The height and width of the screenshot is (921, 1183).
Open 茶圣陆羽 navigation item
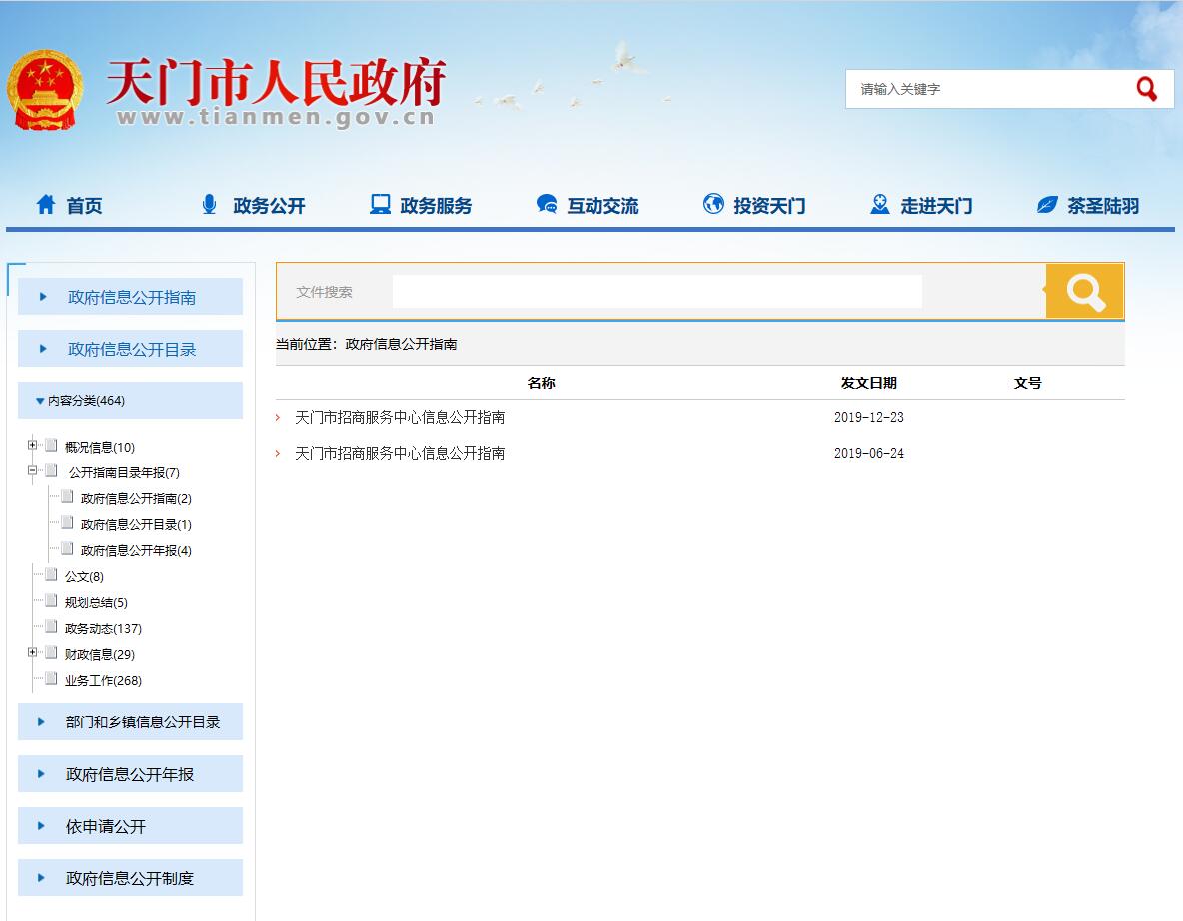click(1088, 206)
